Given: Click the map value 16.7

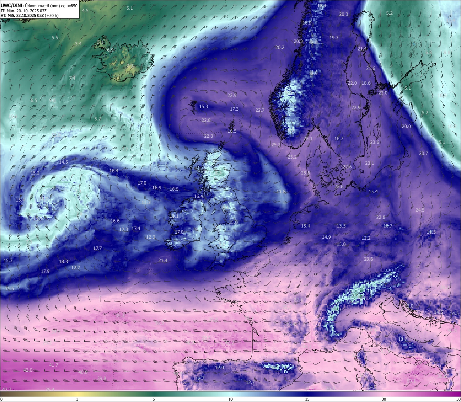Looking at the screenshot, I should click(339, 138).
